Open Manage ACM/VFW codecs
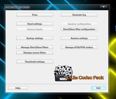116x99 pixels. 79,47
